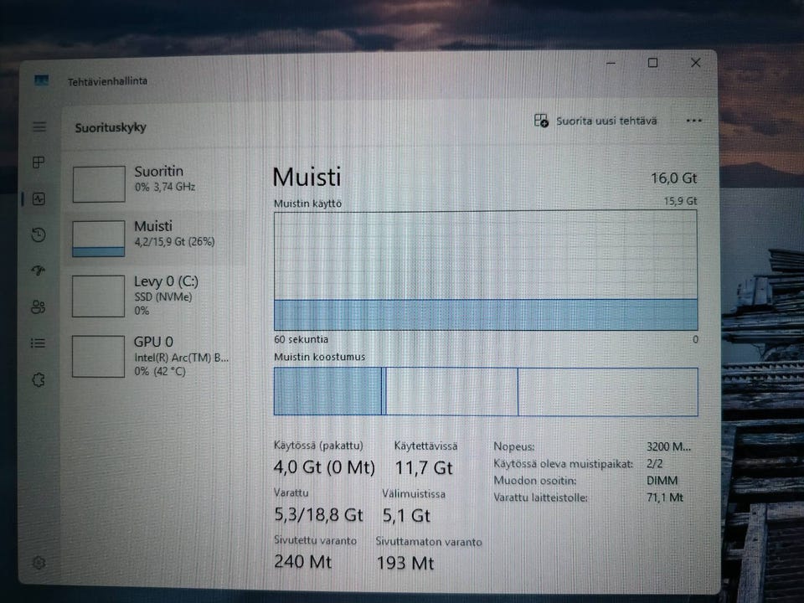The height and width of the screenshot is (603, 804).
Task: Click the 11,7 Gt available value
Action: click(x=424, y=467)
